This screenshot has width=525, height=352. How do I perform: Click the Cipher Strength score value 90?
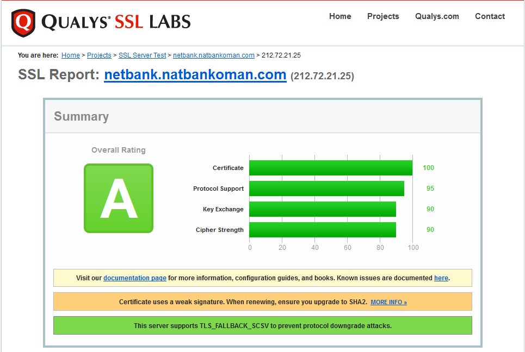pos(430,230)
